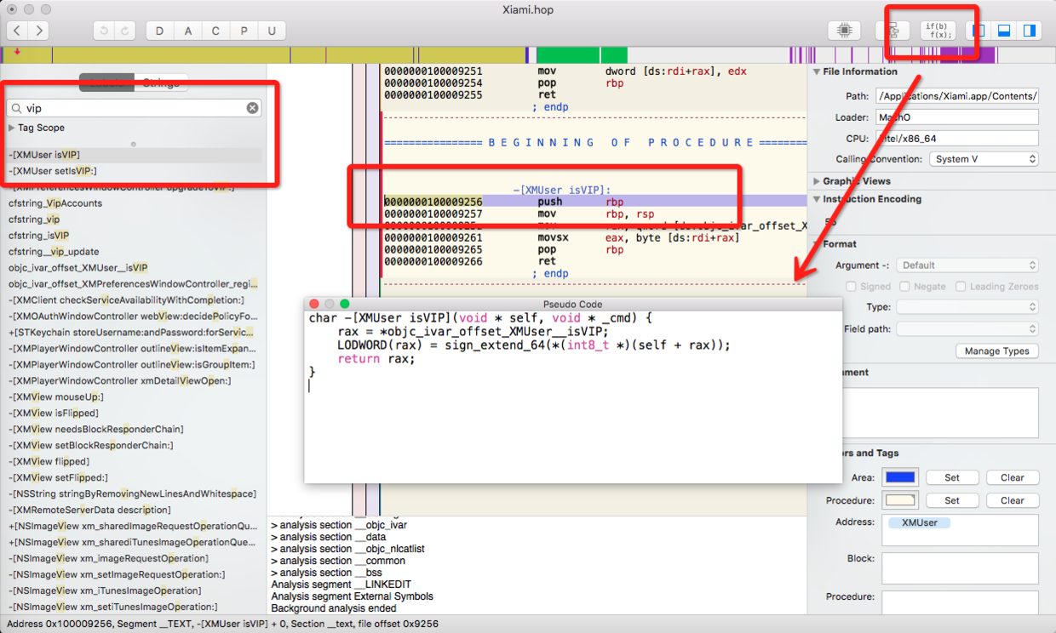Focus the label search field

point(134,108)
